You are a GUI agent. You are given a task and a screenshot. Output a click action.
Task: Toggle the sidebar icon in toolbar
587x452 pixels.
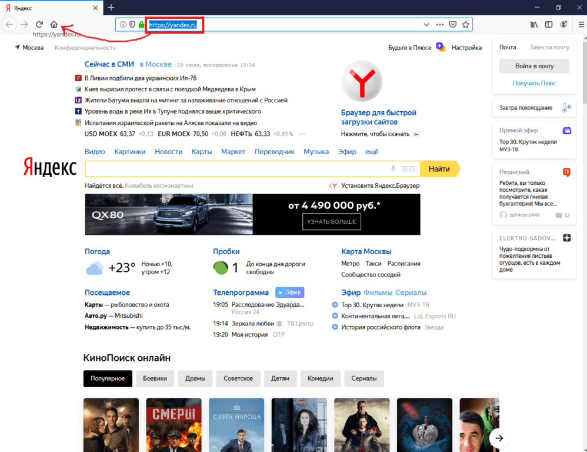click(549, 25)
